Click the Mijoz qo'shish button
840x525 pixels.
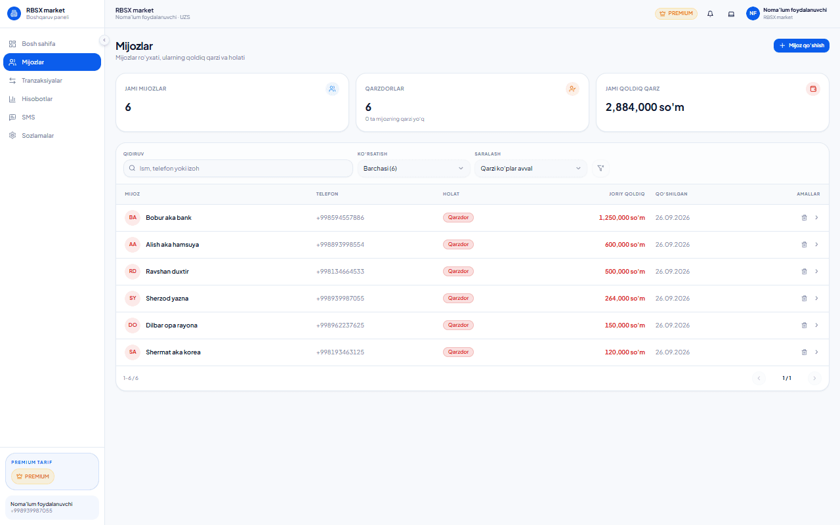(801, 45)
